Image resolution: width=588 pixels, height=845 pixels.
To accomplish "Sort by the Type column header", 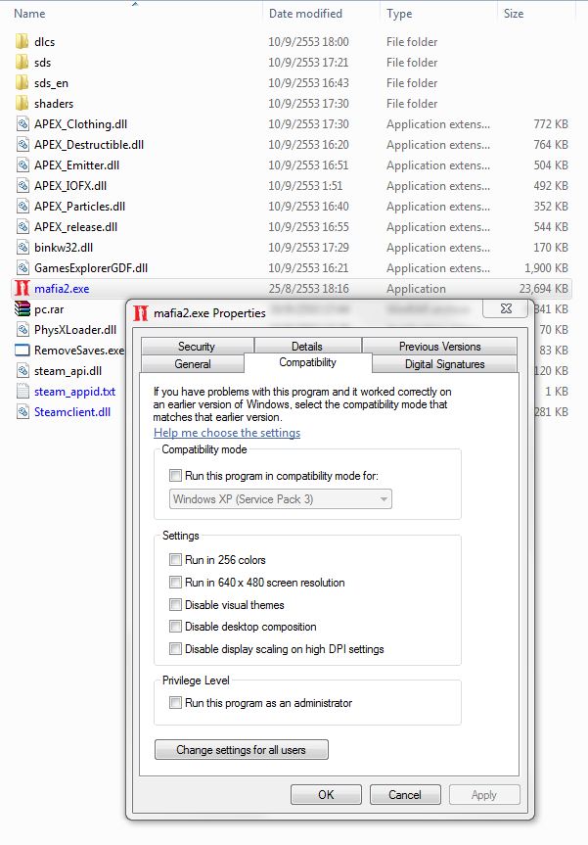I will click(399, 14).
